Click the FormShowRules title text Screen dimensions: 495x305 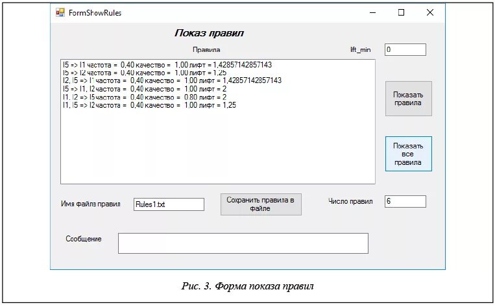[x=95, y=13]
